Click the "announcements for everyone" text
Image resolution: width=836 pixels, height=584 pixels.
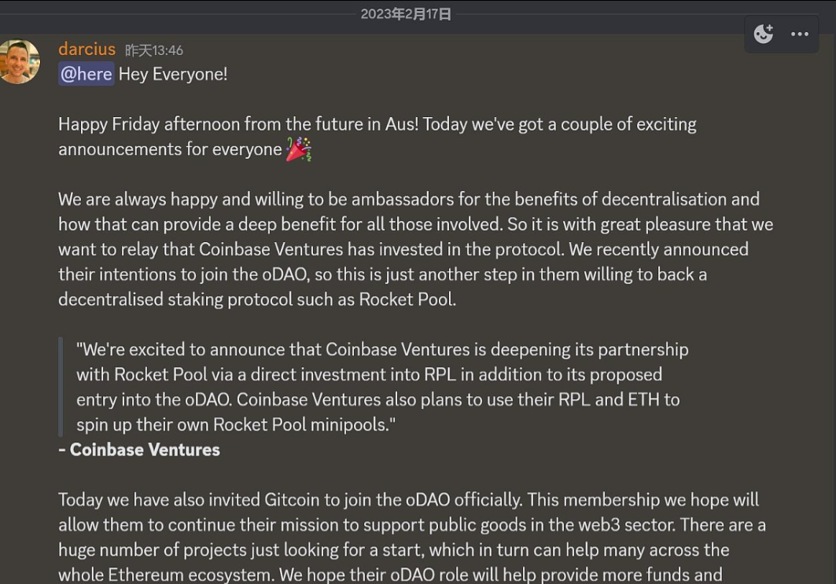click(170, 149)
